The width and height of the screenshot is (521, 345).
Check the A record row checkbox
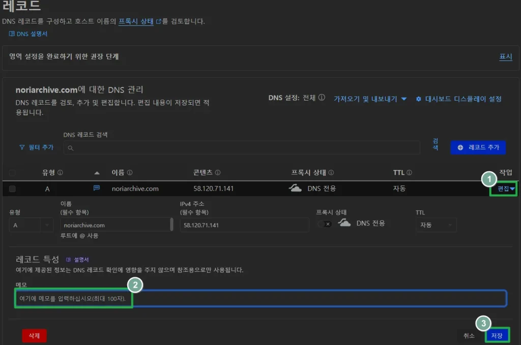click(12, 189)
